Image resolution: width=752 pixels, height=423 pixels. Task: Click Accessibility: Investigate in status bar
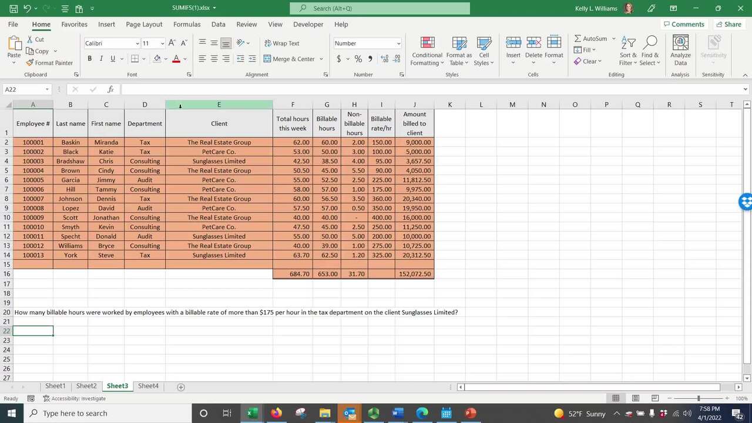74,398
